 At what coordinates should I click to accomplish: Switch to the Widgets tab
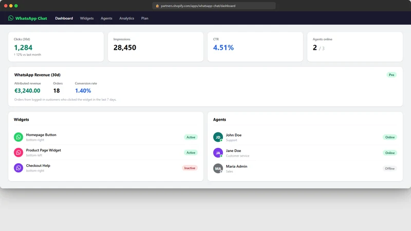(x=87, y=18)
